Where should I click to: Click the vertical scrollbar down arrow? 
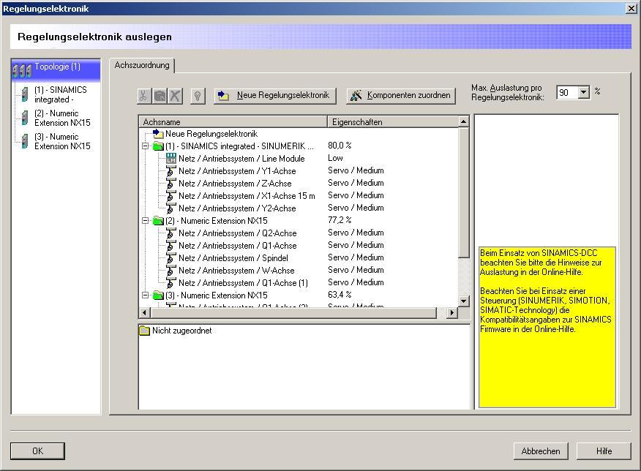pos(463,301)
